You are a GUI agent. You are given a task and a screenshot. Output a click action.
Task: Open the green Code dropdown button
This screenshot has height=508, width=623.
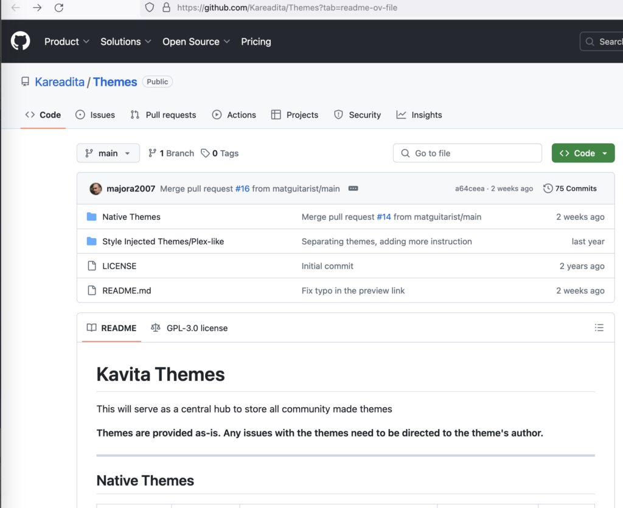[583, 153]
